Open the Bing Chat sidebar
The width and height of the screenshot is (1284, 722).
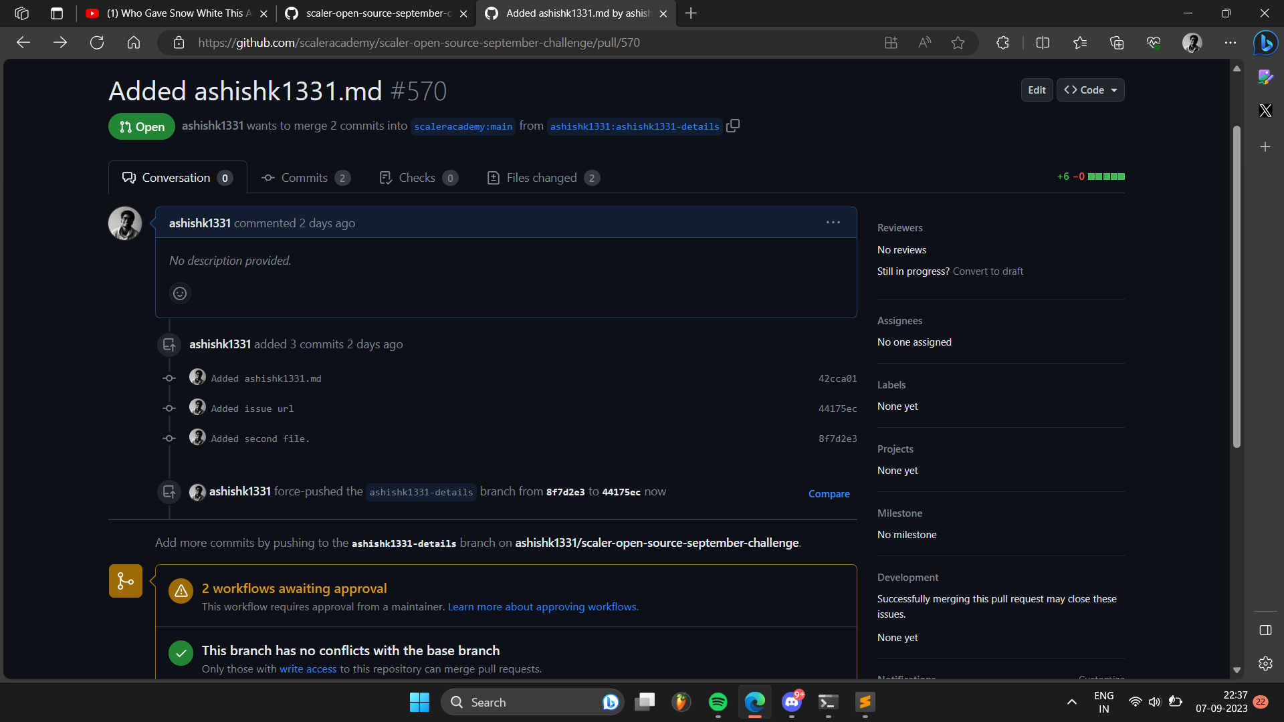1265,42
